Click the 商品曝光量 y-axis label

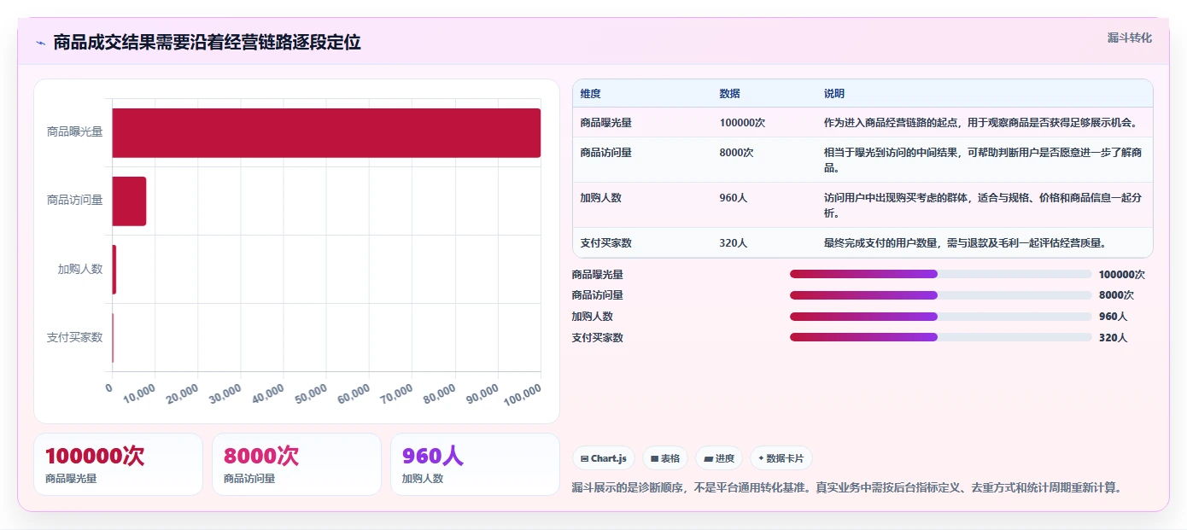[x=75, y=132]
